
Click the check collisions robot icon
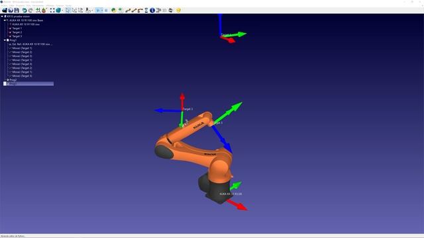(x=87, y=11)
